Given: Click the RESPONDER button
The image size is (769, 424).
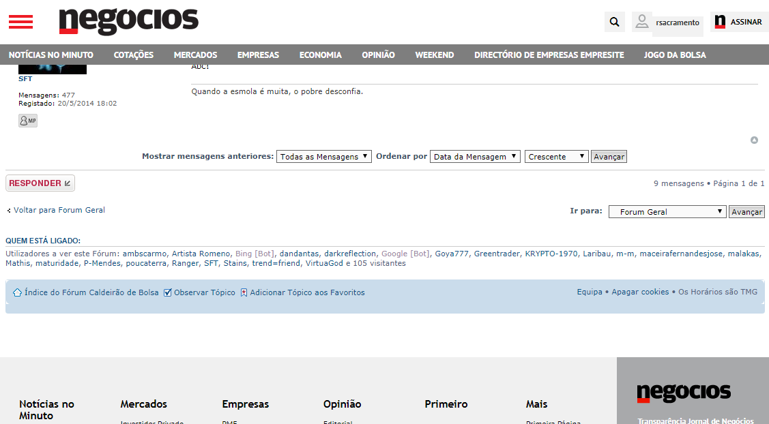Looking at the screenshot, I should tap(40, 183).
